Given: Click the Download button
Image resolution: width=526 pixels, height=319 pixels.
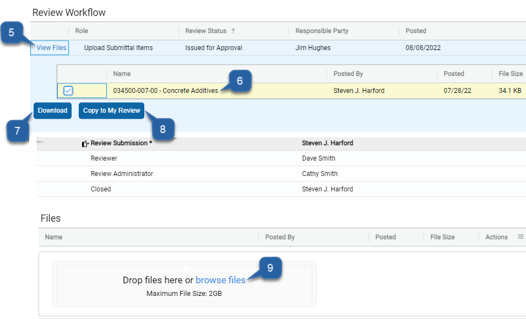Looking at the screenshot, I should (x=52, y=111).
